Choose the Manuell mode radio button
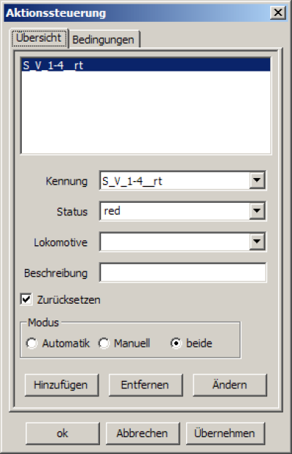292x454 pixels. [104, 343]
